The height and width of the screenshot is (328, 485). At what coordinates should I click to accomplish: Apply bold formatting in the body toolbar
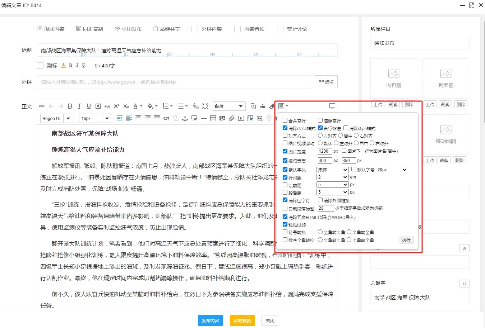click(70, 106)
